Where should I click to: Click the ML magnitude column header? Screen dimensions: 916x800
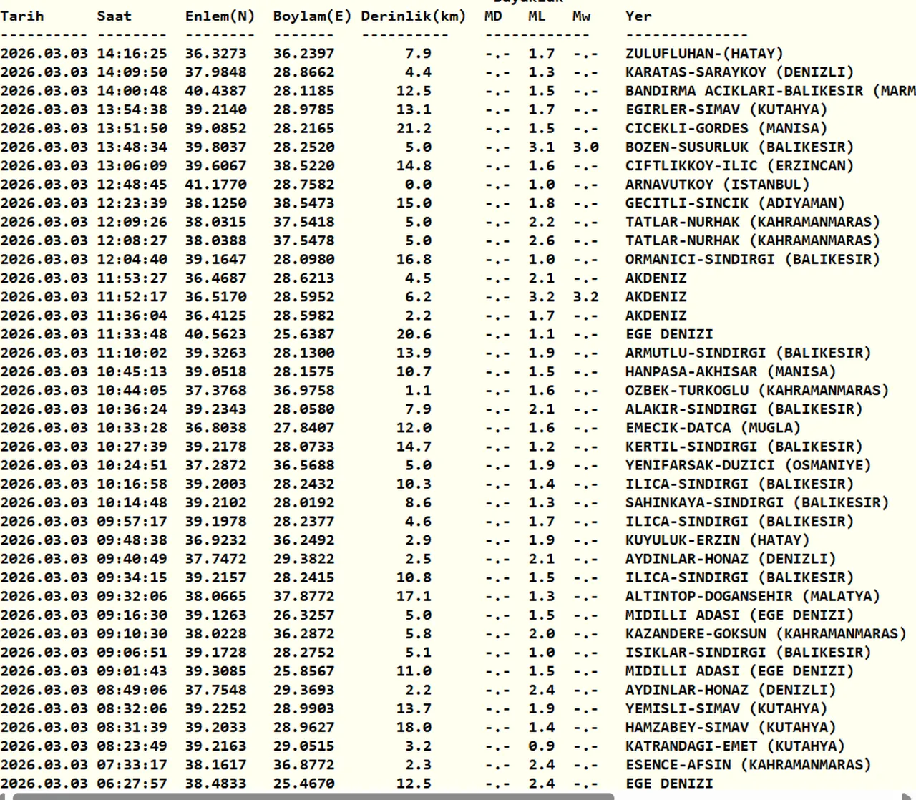(537, 16)
